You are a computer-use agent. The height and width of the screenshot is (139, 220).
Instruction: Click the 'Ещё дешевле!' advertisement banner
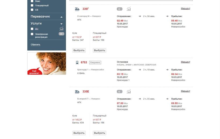47,64
